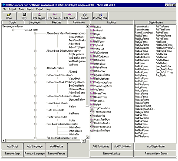Open the Tools menu
The width and height of the screenshot is (178, 161).
click(x=21, y=9)
